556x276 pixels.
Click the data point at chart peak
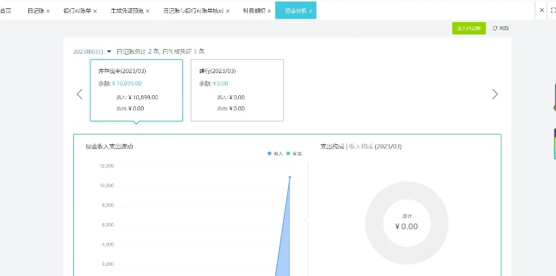click(289, 177)
